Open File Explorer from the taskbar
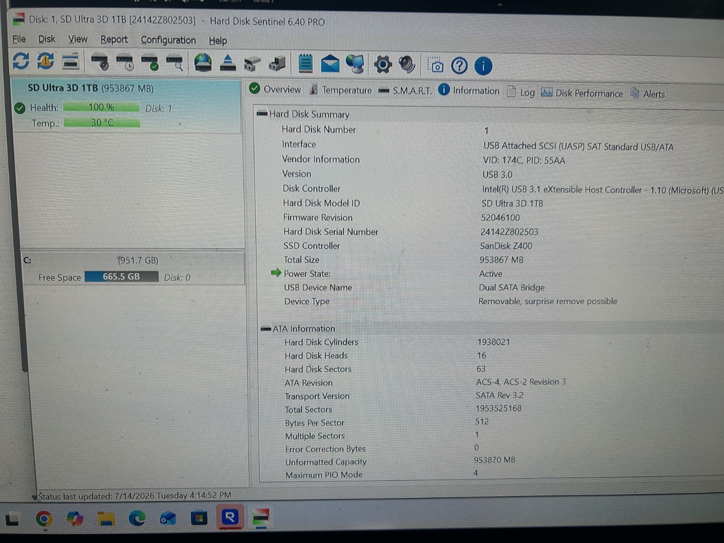Viewport: 724px width, 543px height. [106, 519]
